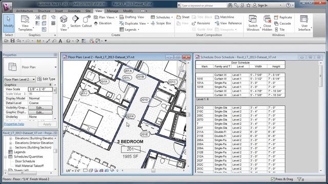Switch to Annotate ribbon tab
The image size is (328, 184).
[74, 11]
